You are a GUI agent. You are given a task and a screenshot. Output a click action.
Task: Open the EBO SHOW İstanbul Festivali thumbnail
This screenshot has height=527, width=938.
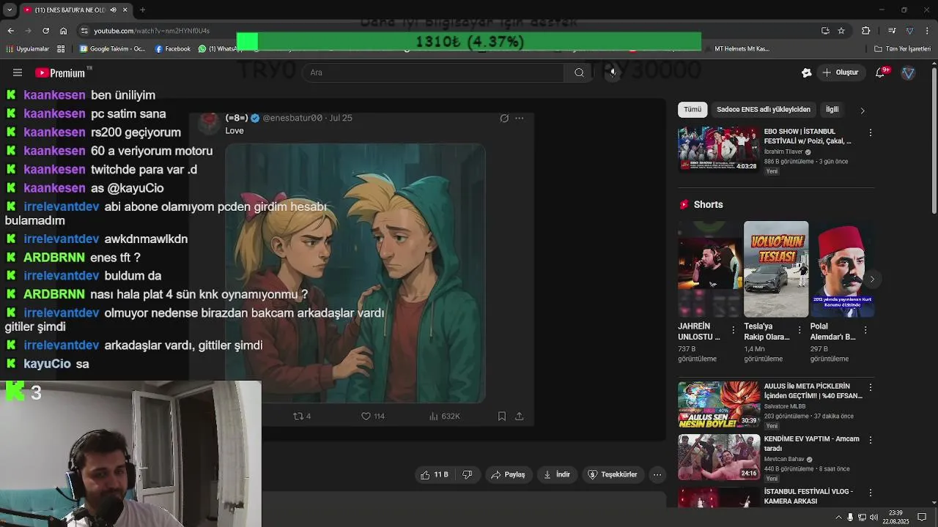[x=718, y=149]
